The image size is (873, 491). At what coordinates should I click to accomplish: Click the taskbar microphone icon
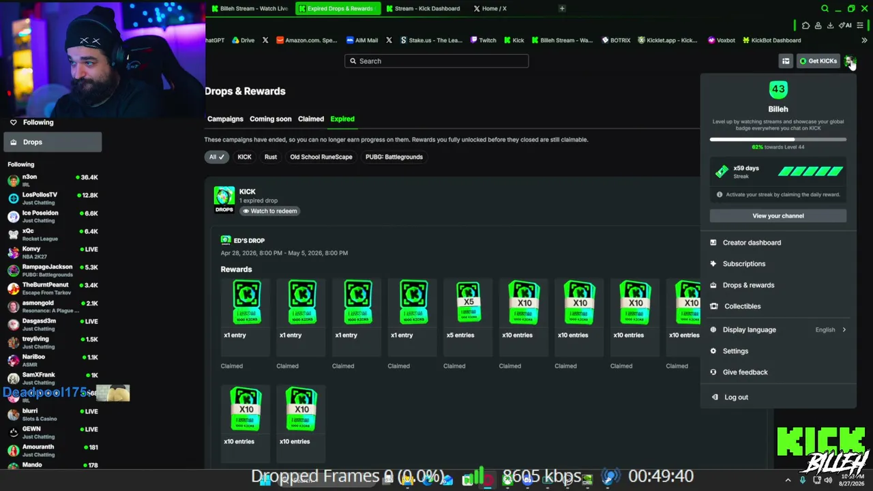point(802,480)
